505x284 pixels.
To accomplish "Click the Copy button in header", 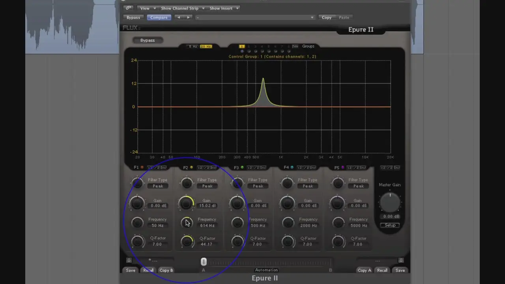I will pyautogui.click(x=327, y=17).
